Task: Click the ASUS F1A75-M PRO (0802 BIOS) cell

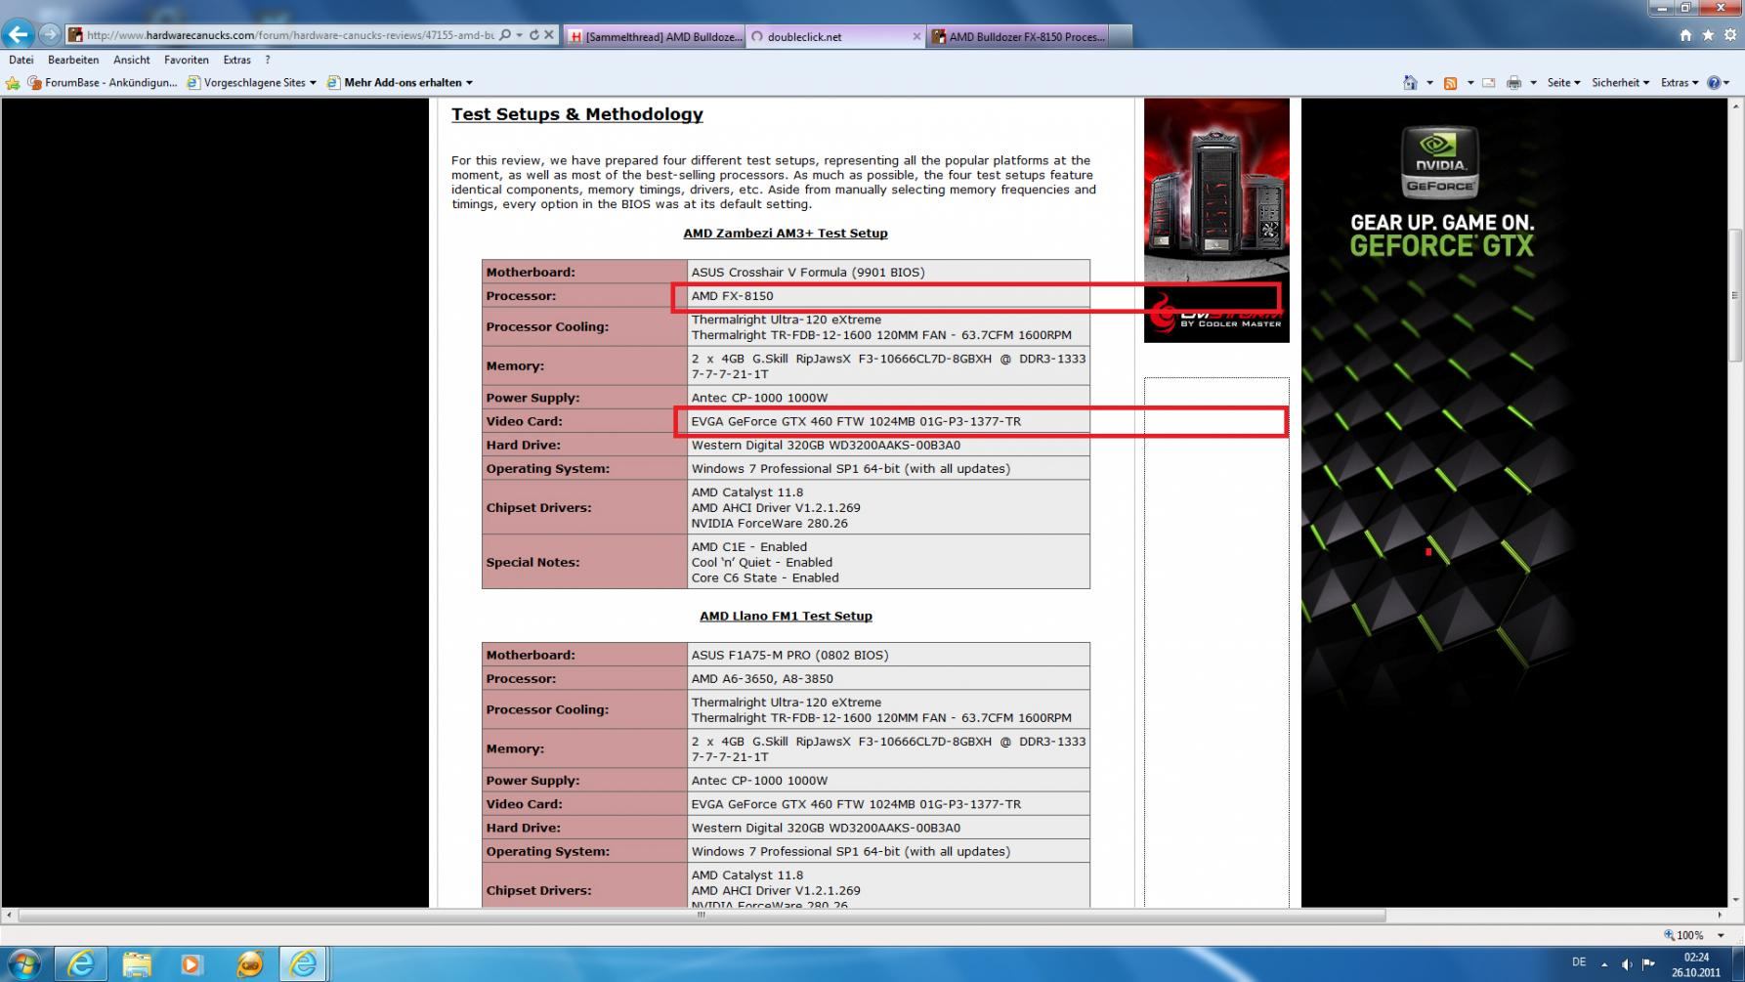Action: tap(888, 656)
